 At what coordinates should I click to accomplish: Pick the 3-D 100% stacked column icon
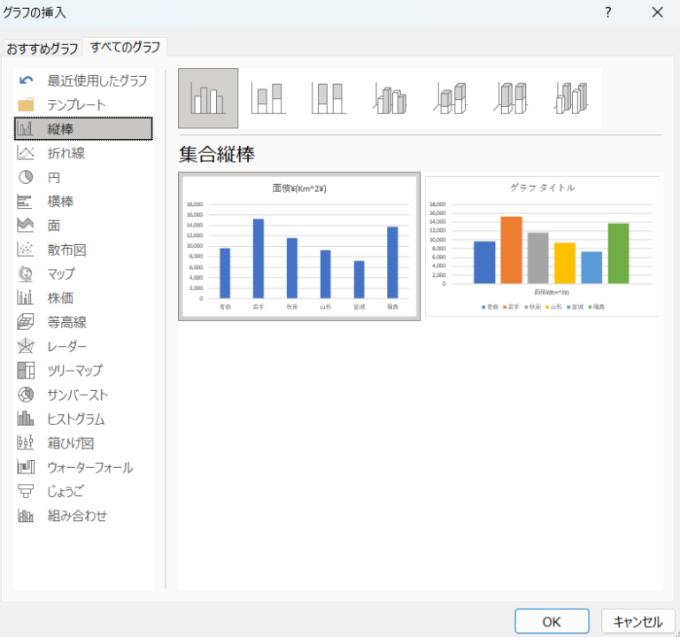tap(510, 98)
